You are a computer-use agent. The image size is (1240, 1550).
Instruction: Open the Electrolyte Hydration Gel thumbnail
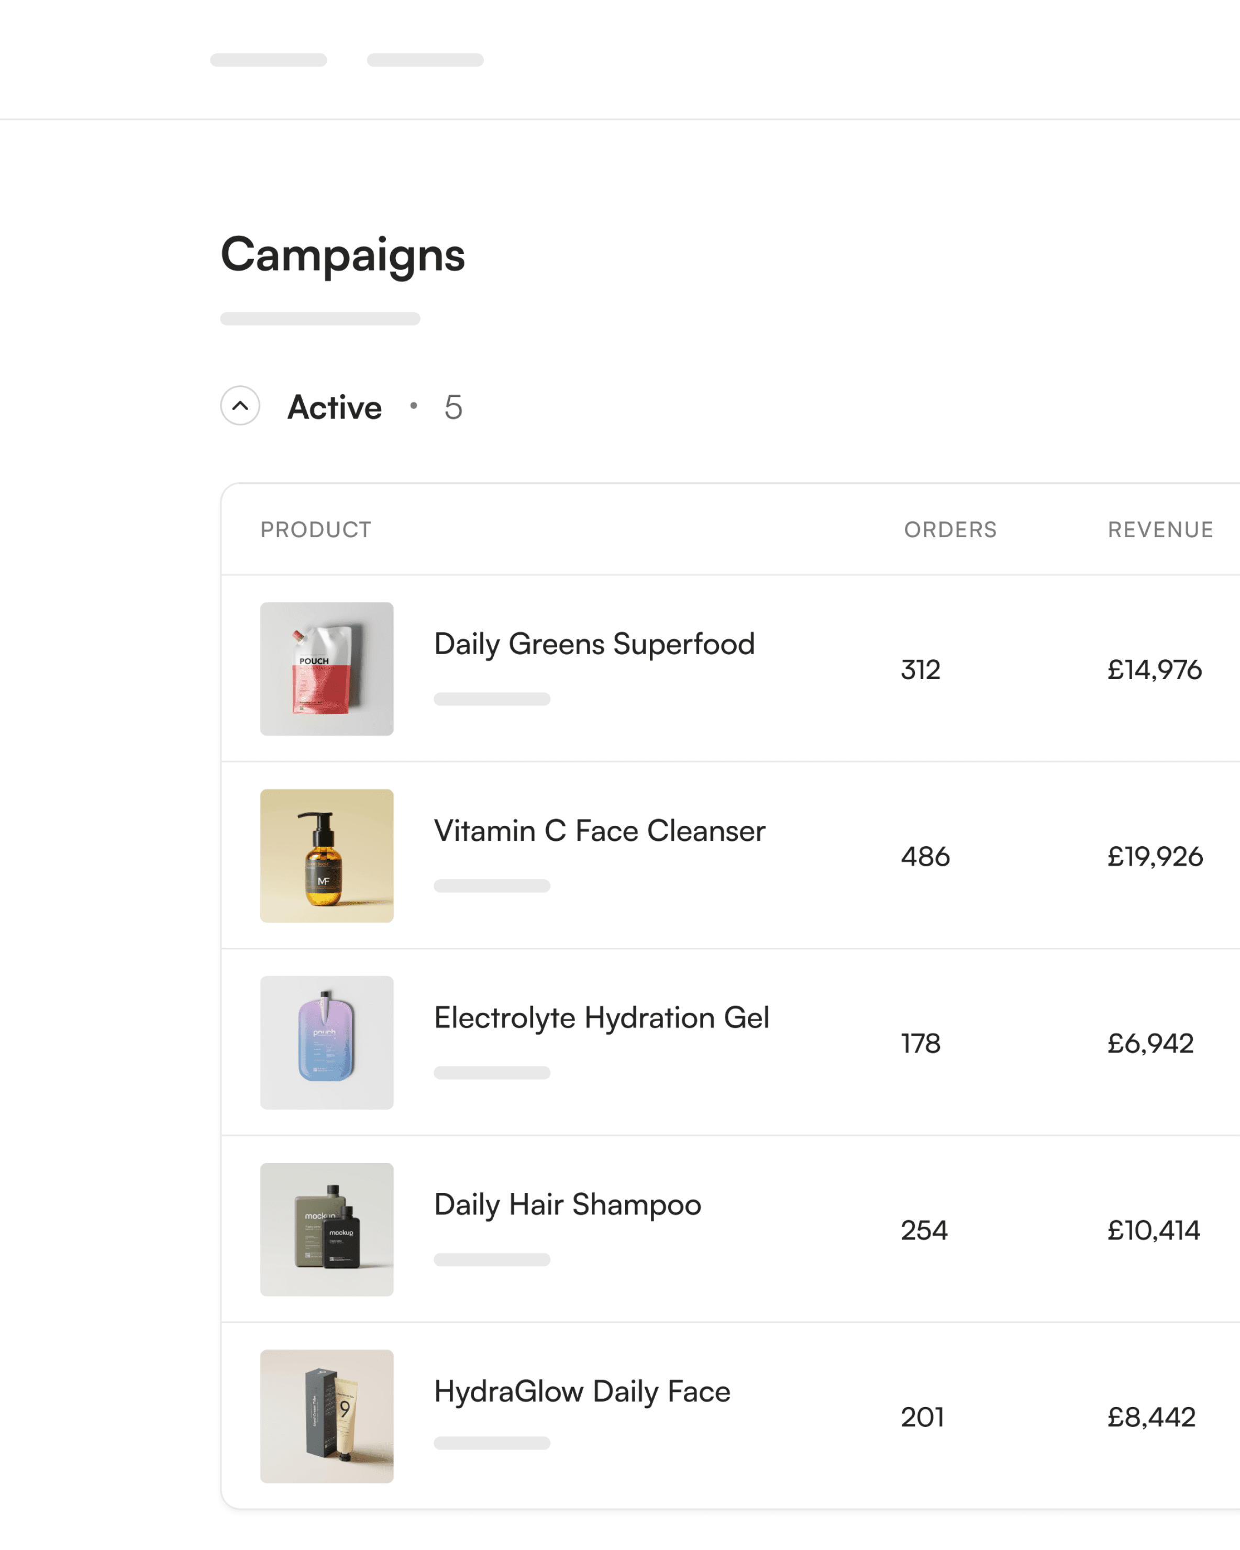point(326,1043)
